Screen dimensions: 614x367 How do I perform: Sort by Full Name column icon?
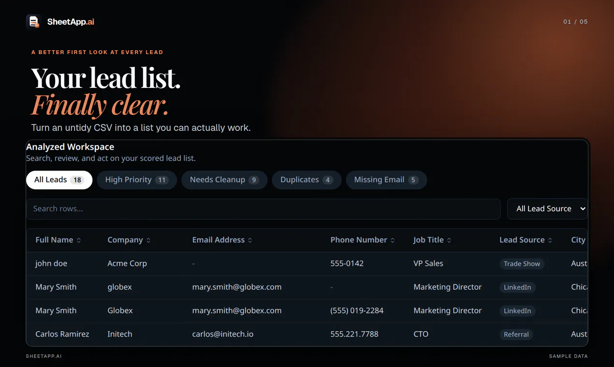pyautogui.click(x=79, y=240)
